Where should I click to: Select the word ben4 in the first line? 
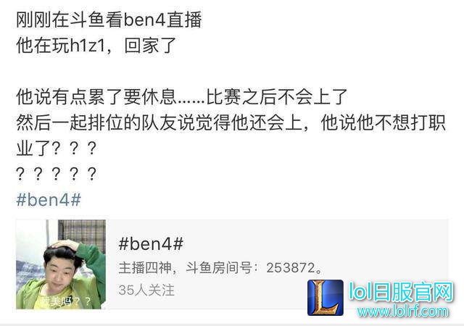point(144,20)
